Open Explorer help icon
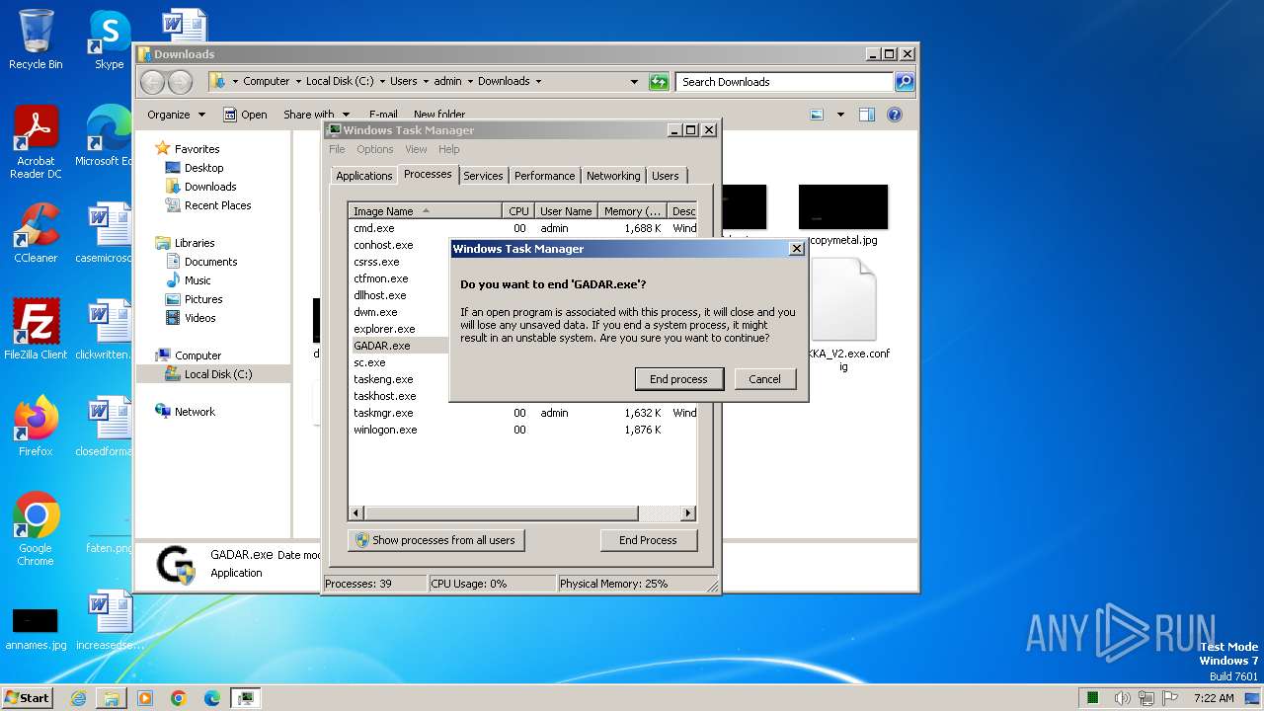This screenshot has height=711, width=1264. coord(895,115)
